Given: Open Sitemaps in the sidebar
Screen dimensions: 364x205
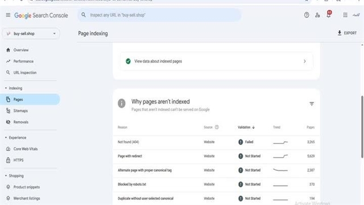Looking at the screenshot, I should point(20,111).
